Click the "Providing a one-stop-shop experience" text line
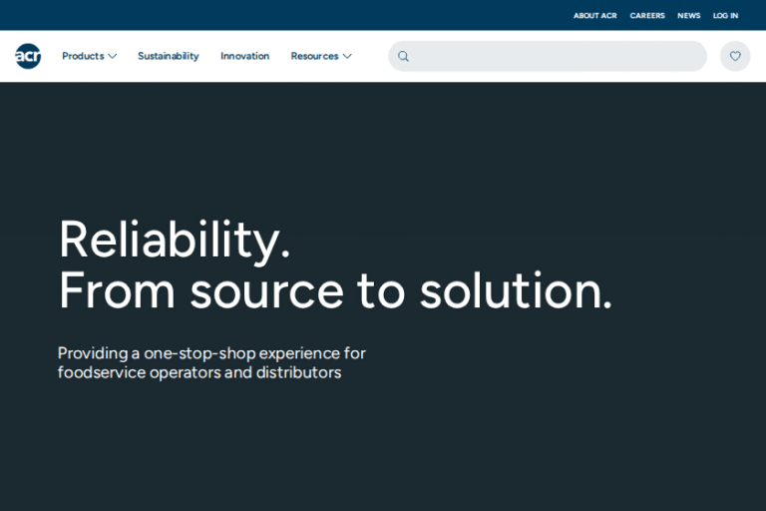Image resolution: width=766 pixels, height=511 pixels. click(211, 353)
